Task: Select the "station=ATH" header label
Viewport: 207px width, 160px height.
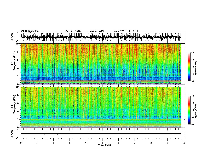Action: pyautogui.click(x=97, y=31)
